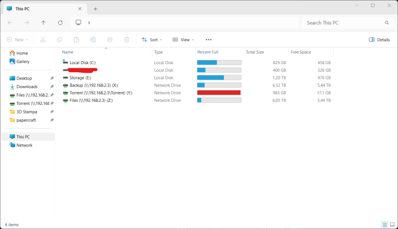Sort by the Name column header

point(68,52)
